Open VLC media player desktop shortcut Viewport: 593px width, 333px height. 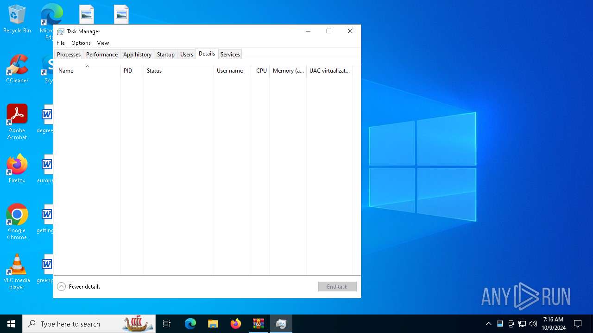[x=17, y=272]
